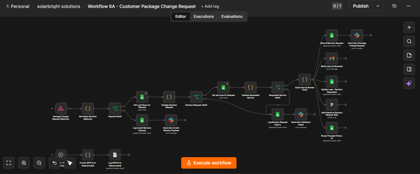Open workflow history clock icon
Viewport: 420px width, 174px height.
pos(394,6)
